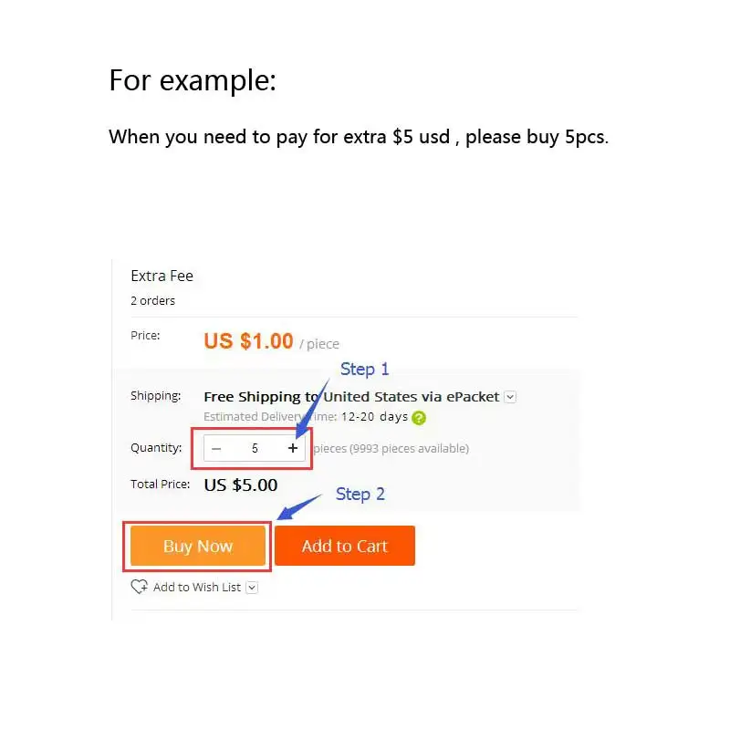This screenshot has width=730, height=730.
Task: Click the For example heading
Action: [x=193, y=81]
